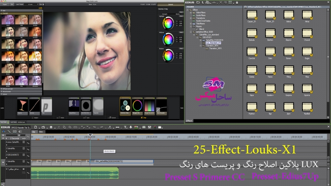331x186 pixels.
Task: Click the Ripple Delete icon in timeline toolbar
Action: click(88, 127)
